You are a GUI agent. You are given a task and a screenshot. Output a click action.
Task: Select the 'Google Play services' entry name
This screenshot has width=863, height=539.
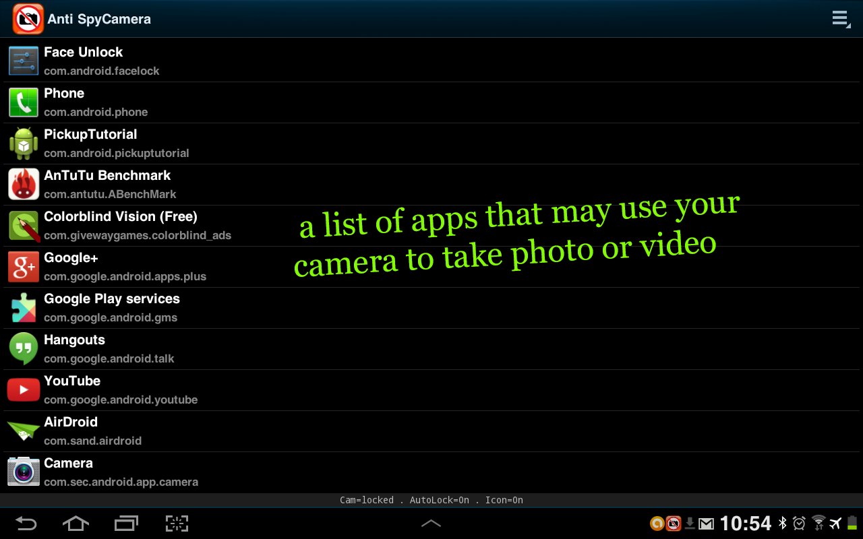click(x=112, y=298)
